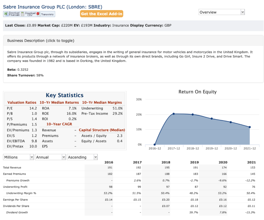Click the Return On Equity chart title
This screenshot has height=220, width=264.
click(x=197, y=92)
